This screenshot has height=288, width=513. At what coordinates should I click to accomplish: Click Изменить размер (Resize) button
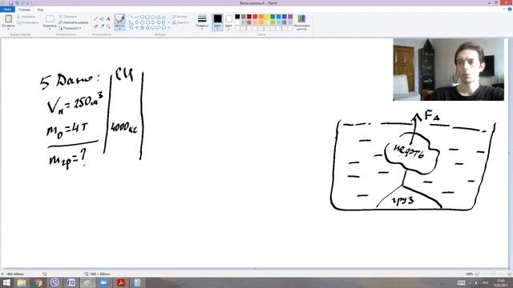[x=74, y=22]
